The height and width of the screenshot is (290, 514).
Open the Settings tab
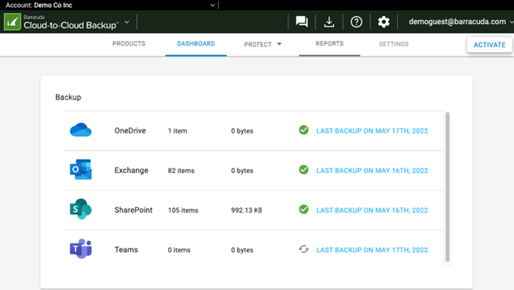pos(393,44)
